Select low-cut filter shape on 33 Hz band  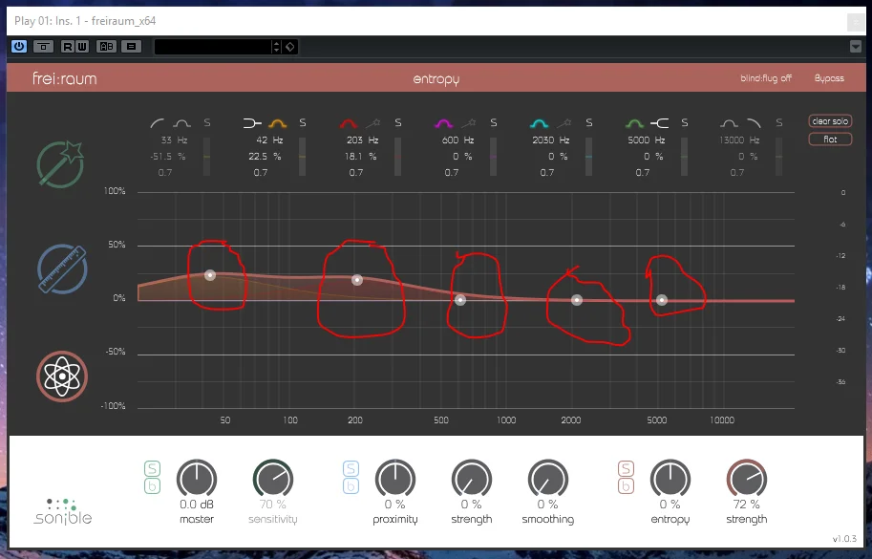point(158,123)
